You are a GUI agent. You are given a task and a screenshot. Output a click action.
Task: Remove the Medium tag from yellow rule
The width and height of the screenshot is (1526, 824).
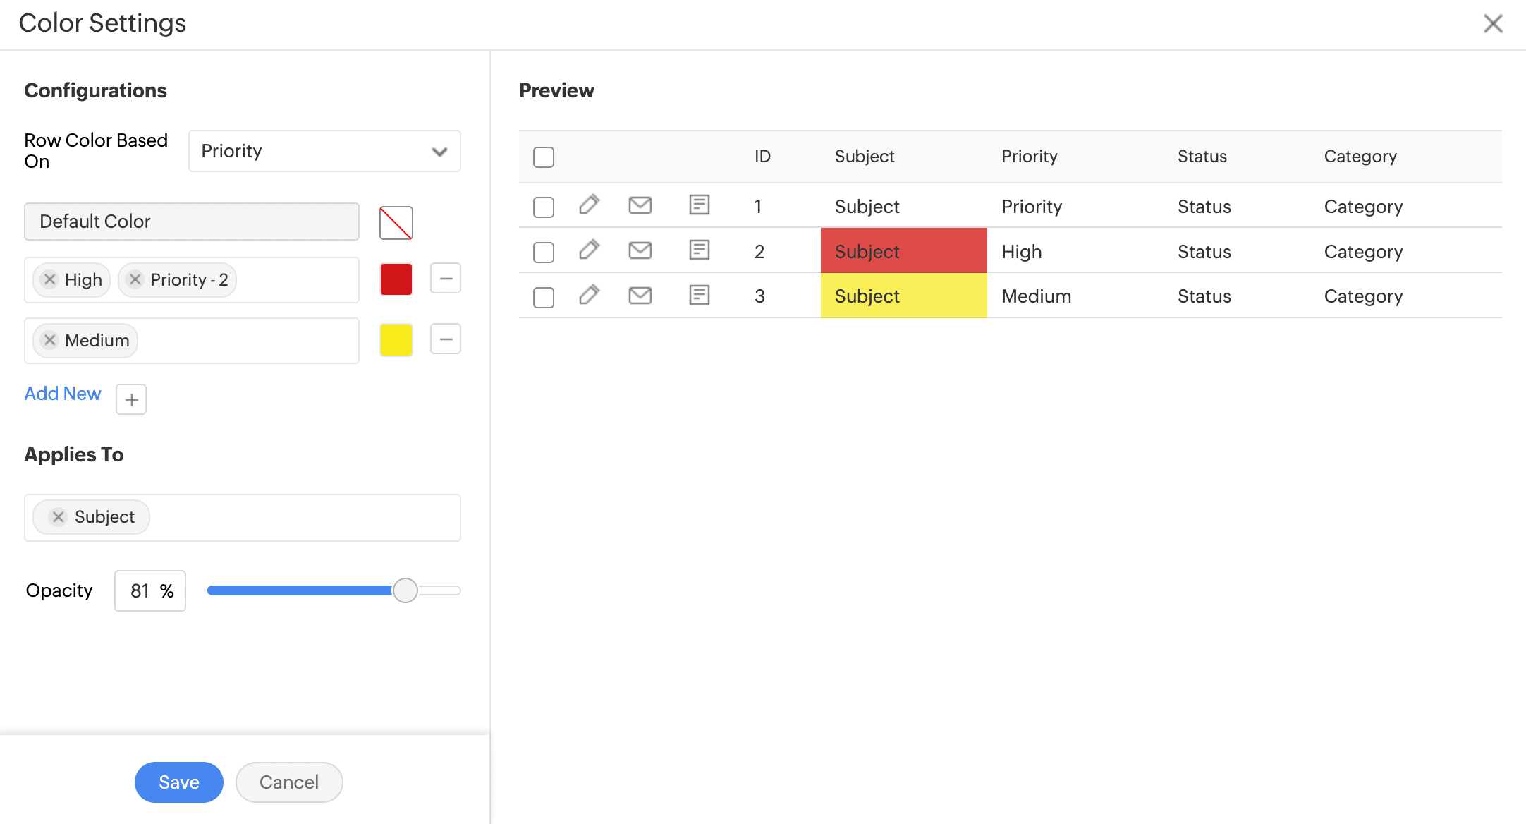(x=50, y=340)
